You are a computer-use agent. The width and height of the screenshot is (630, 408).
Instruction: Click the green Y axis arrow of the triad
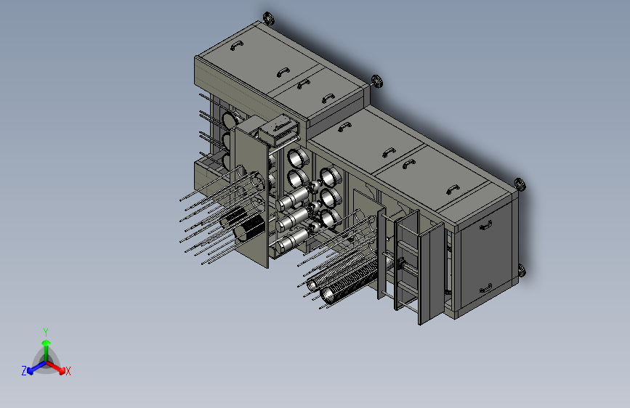[47, 351]
